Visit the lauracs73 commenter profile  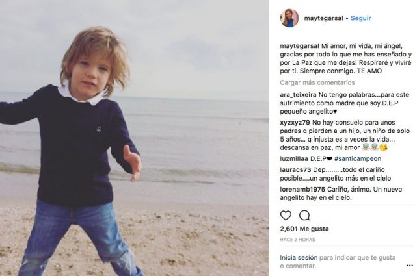tap(295, 170)
